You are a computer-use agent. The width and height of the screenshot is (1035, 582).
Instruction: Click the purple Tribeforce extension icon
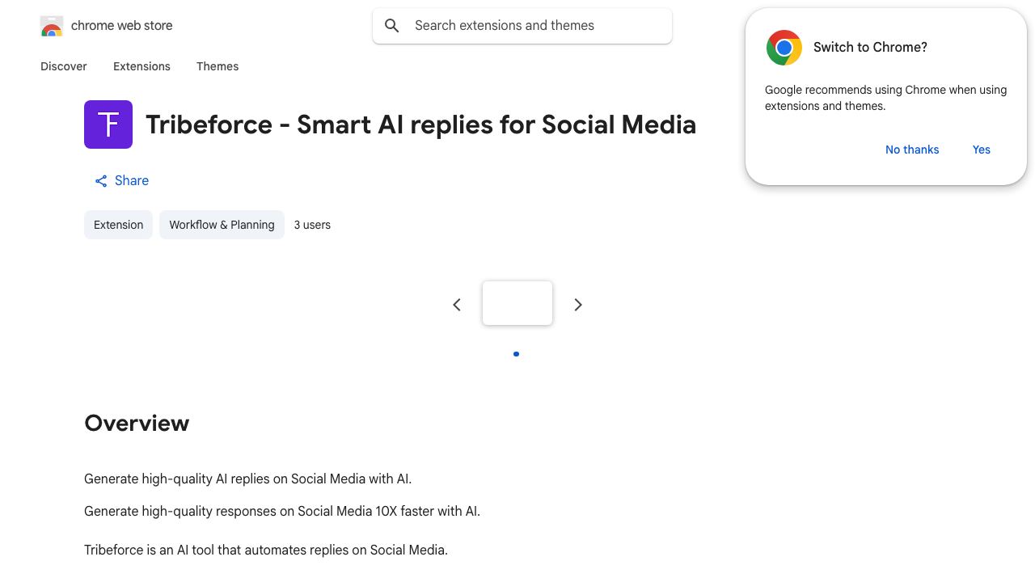(x=108, y=124)
